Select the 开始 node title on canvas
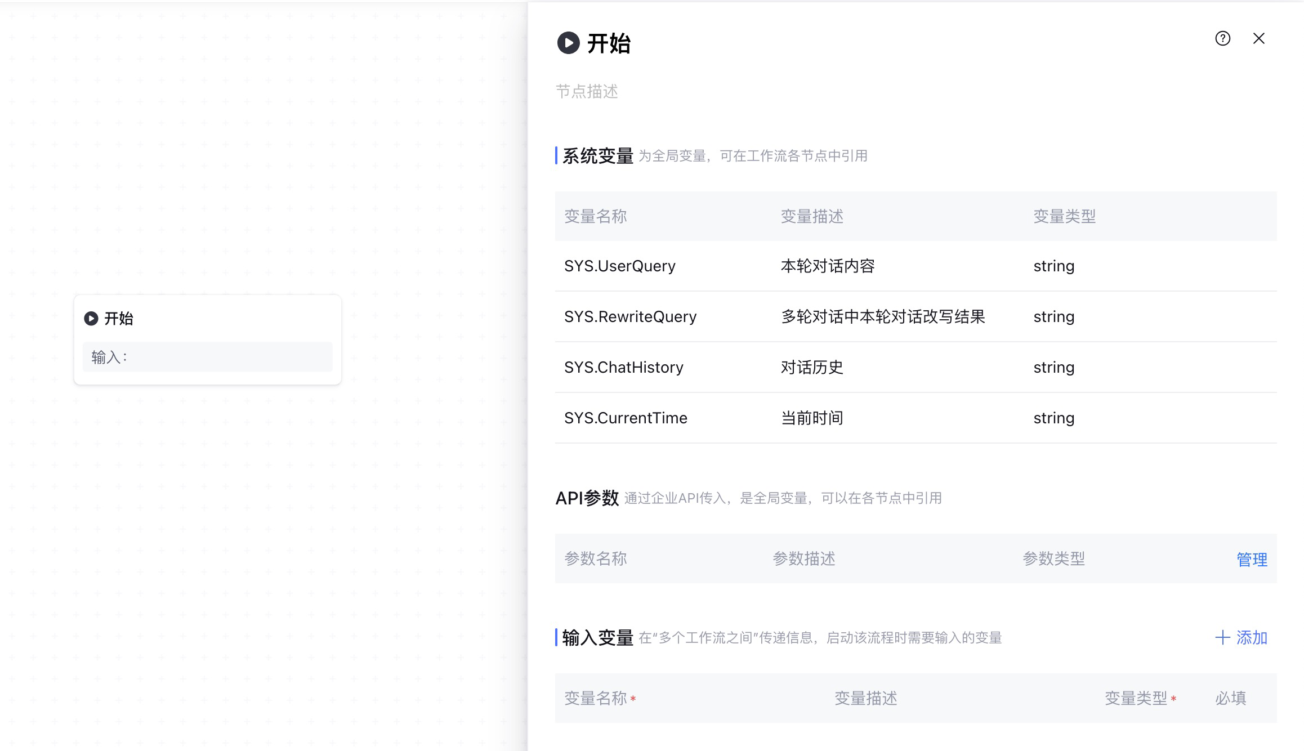1304x751 pixels. tap(119, 319)
